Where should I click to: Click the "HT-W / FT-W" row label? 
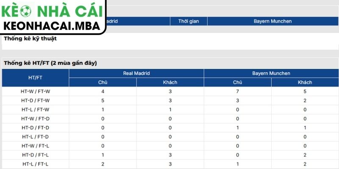click(x=35, y=91)
